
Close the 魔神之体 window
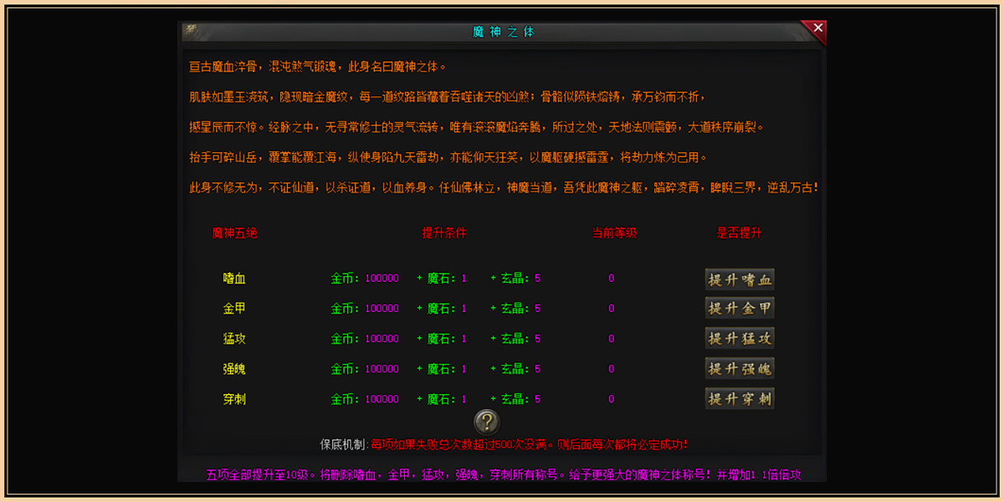[817, 28]
